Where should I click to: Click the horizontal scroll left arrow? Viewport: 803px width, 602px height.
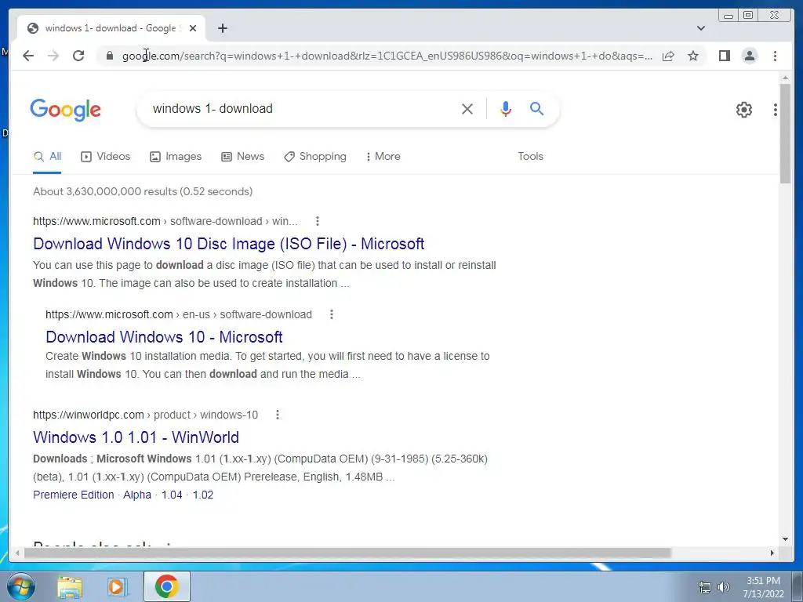pyautogui.click(x=17, y=553)
